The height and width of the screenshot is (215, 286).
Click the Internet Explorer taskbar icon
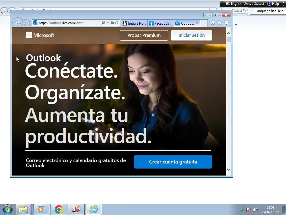coord(94,209)
